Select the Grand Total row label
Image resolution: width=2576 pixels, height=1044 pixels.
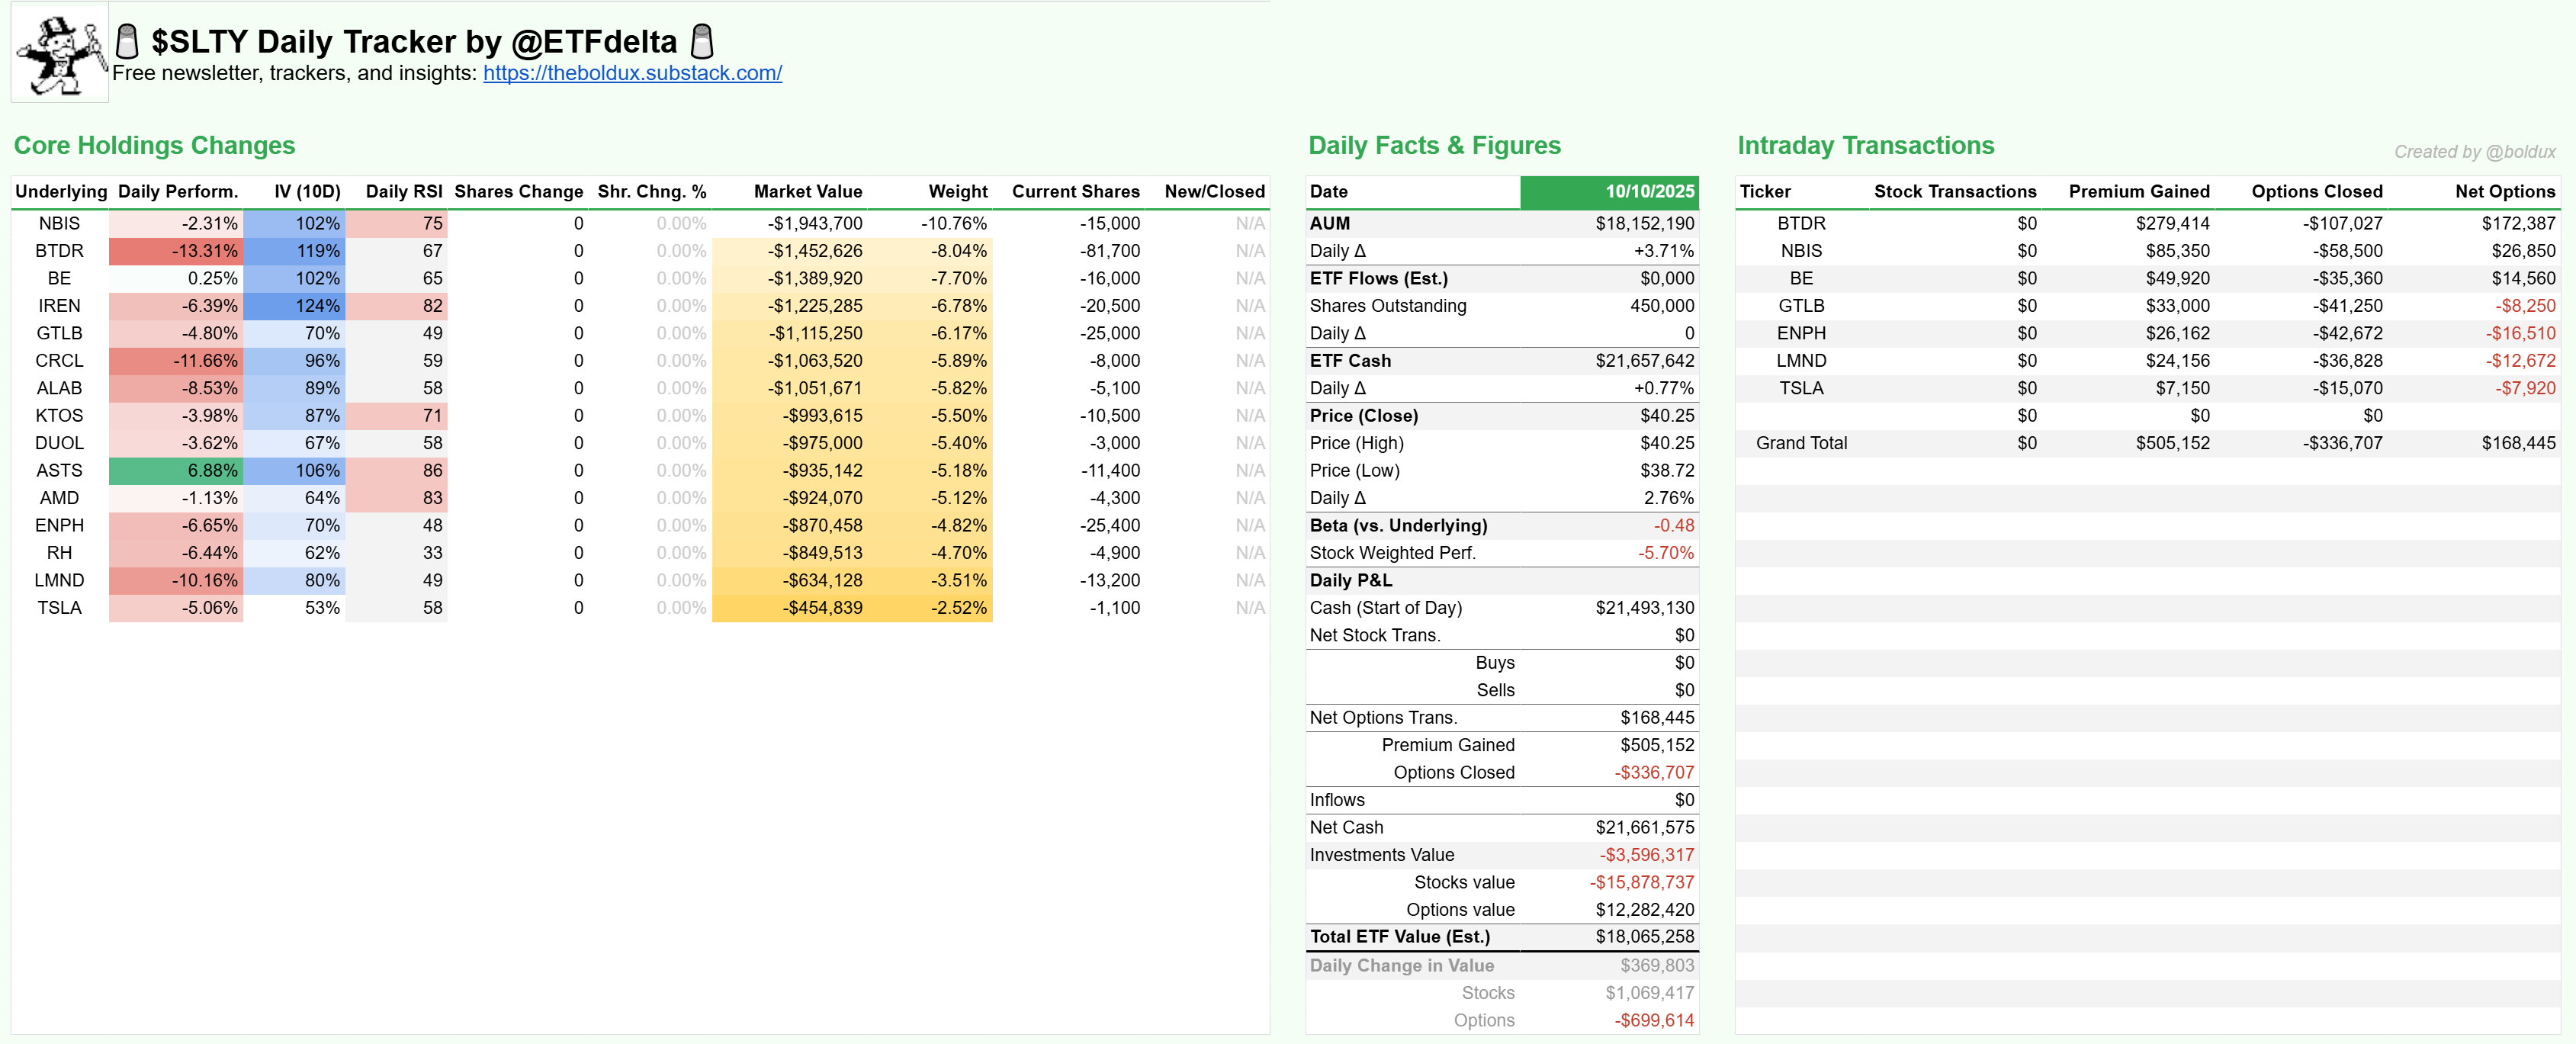[x=1801, y=443]
